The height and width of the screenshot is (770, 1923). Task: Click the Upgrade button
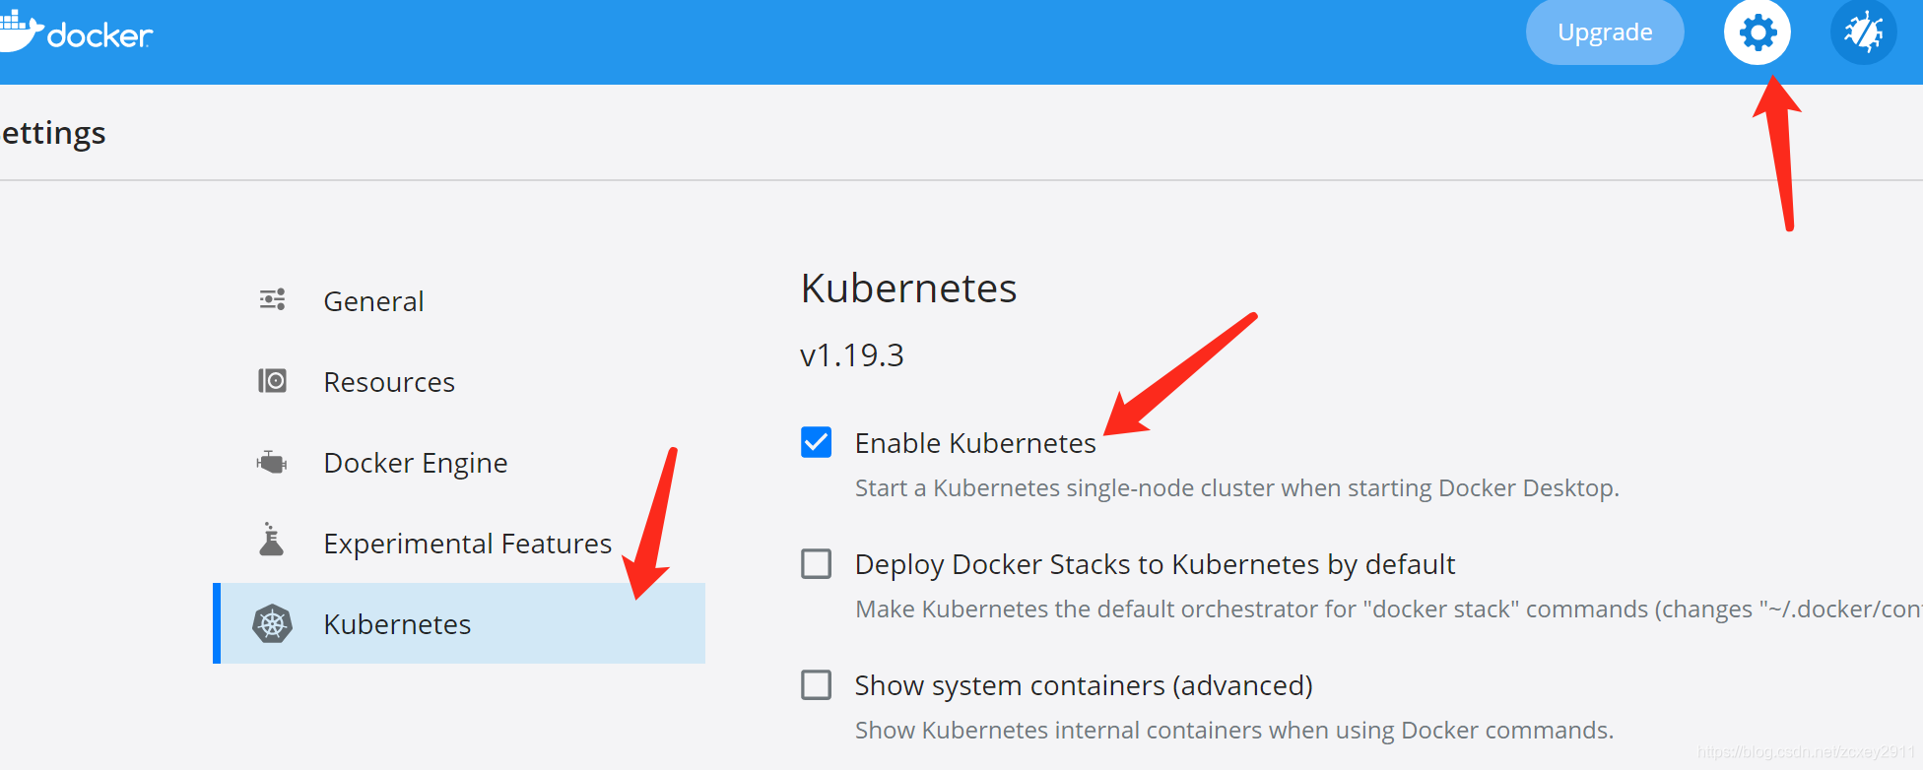(1605, 32)
